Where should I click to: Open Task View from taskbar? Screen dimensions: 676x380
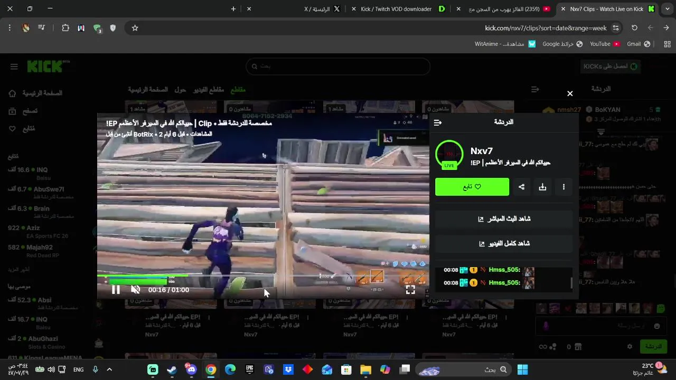405,369
